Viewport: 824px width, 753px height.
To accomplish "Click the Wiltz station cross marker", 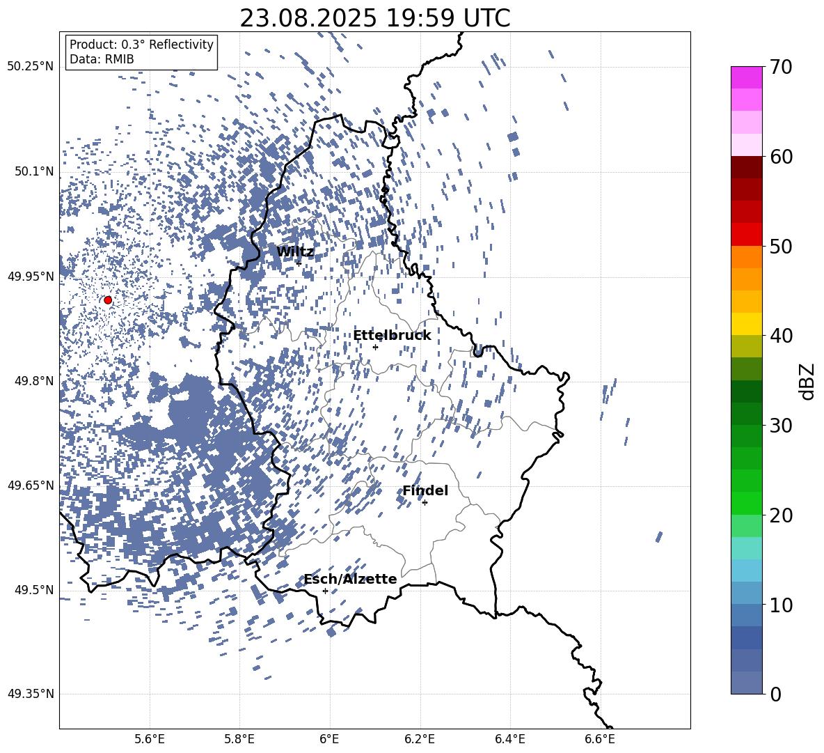I will point(299,263).
